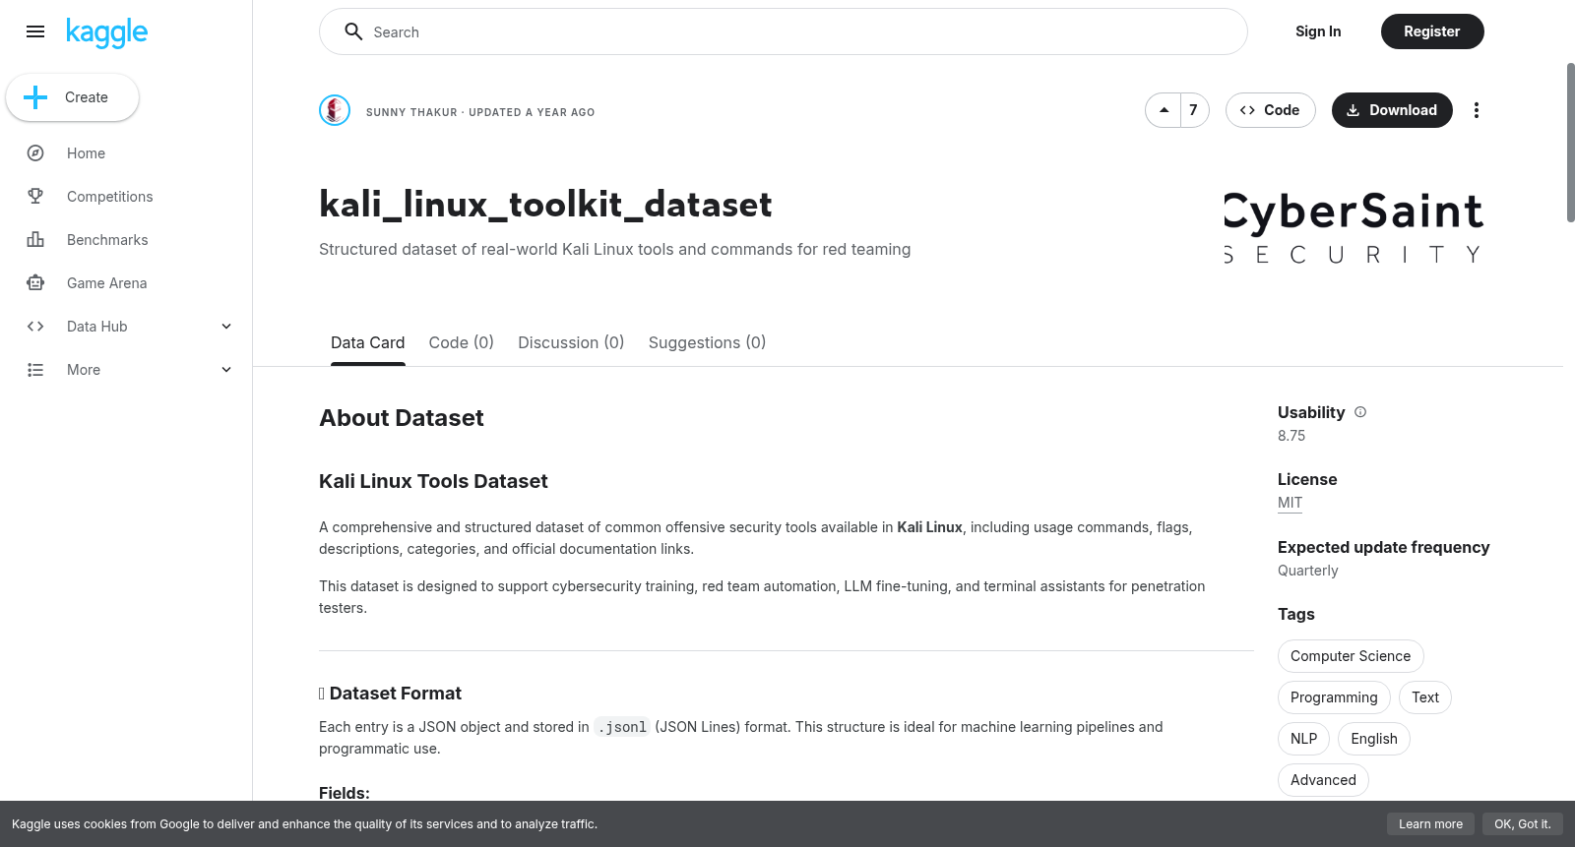Click the Sign In button
The width and height of the screenshot is (1575, 847).
coord(1318,31)
